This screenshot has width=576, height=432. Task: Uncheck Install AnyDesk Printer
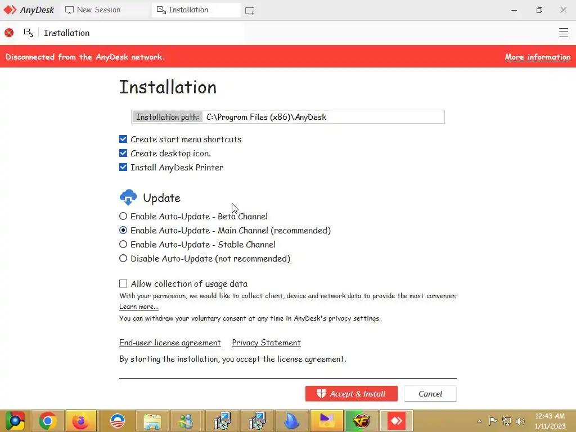point(123,167)
